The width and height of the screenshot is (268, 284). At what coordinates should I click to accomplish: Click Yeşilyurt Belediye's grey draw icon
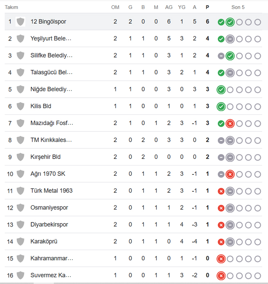(230, 39)
